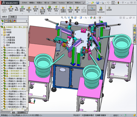Toggle 显示隐藏的零部件 show hidden components
This screenshot has height=117, width=137.
click(42, 11)
